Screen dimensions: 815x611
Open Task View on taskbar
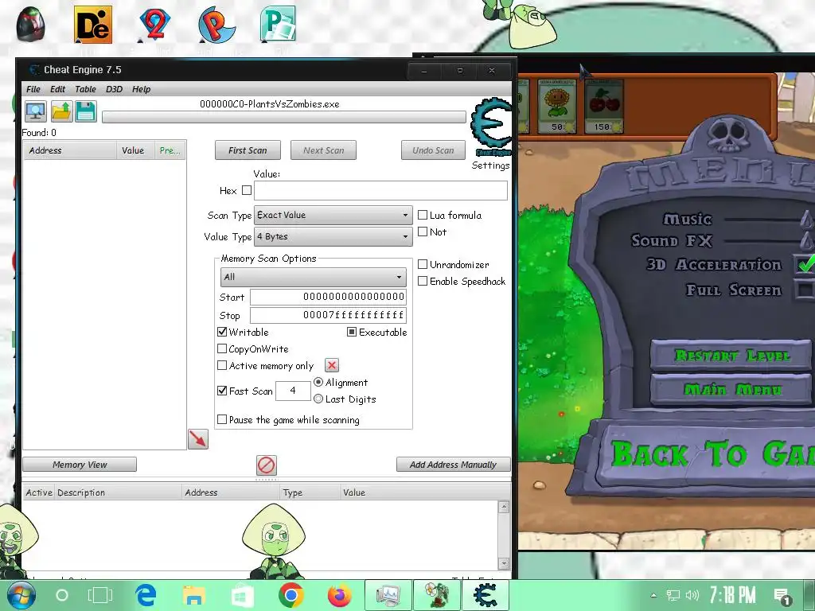pyautogui.click(x=99, y=595)
